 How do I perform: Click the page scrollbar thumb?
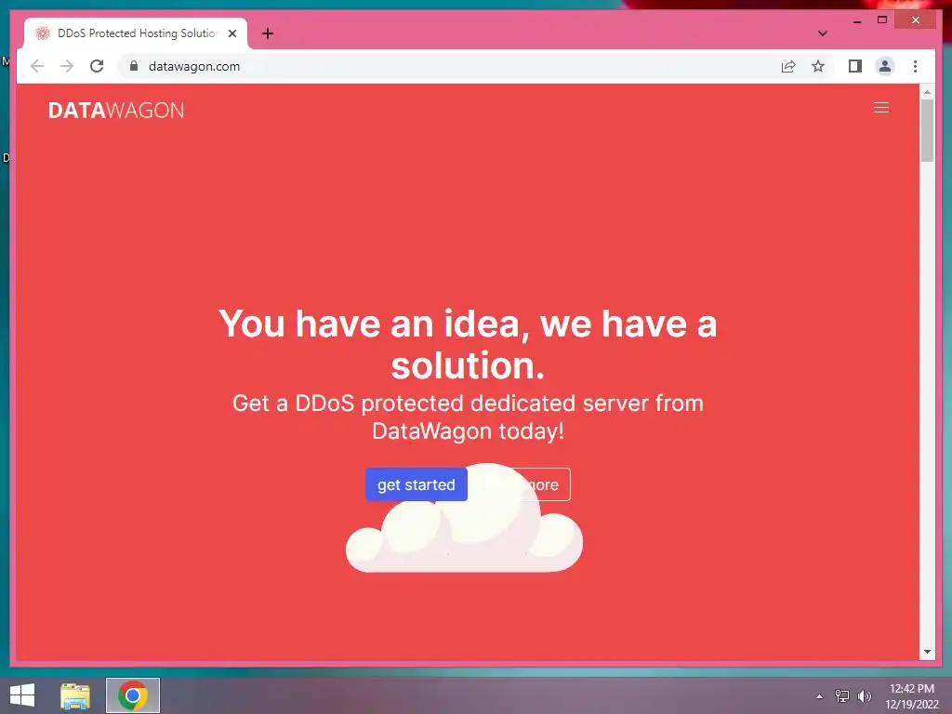927,130
